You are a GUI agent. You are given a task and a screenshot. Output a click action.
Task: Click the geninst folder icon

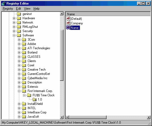click(x=19, y=14)
